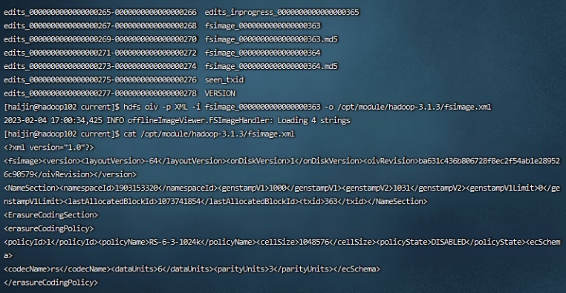Select the fsimage_0000000000000000364.md5 entry
The width and height of the screenshot is (566, 293).
[271, 66]
